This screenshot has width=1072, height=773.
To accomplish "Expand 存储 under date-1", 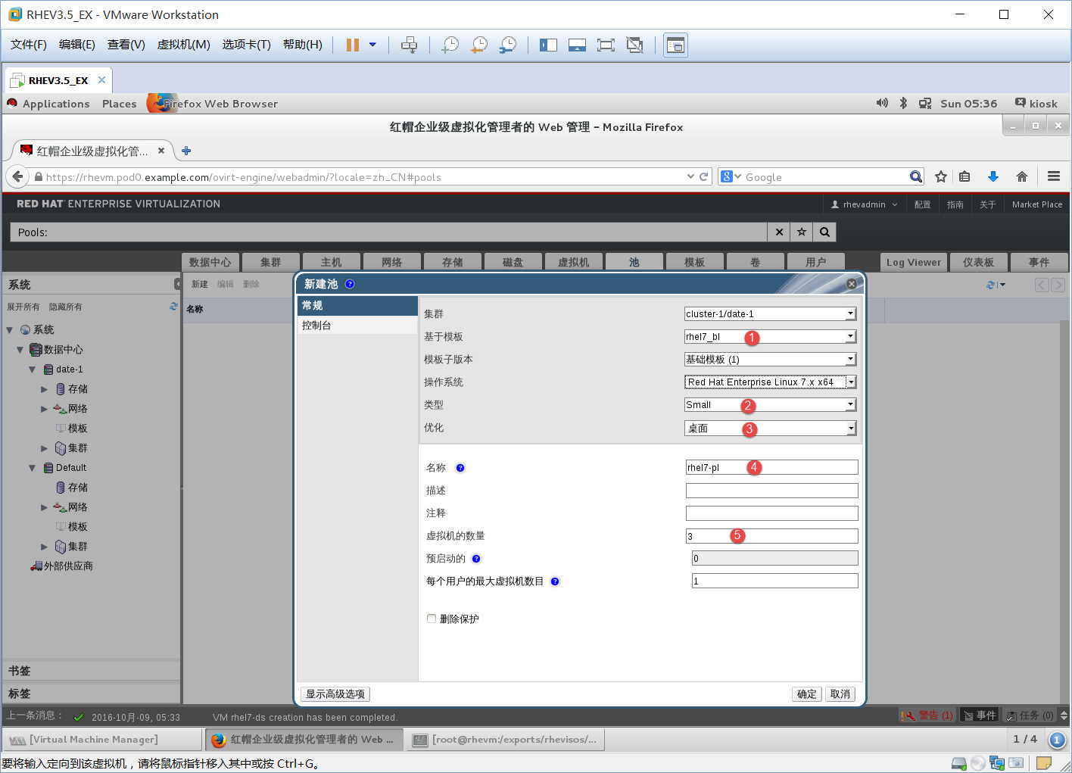I will pos(44,389).
